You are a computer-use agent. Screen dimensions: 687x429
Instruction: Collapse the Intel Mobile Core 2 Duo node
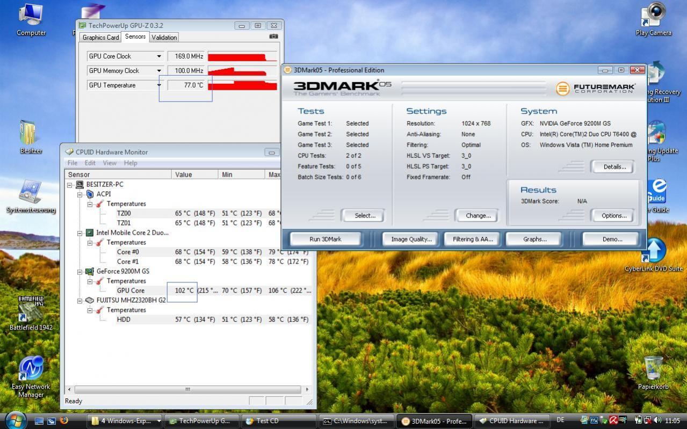pos(80,232)
